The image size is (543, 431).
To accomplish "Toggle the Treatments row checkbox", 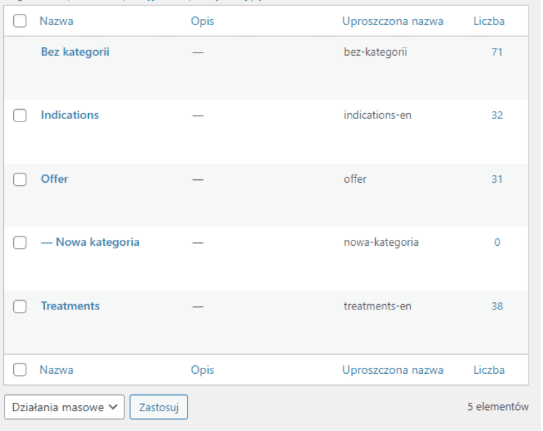I will pyautogui.click(x=20, y=306).
